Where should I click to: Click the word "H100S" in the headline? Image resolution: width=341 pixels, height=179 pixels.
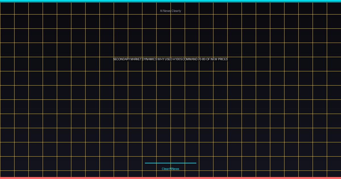pos(178,59)
